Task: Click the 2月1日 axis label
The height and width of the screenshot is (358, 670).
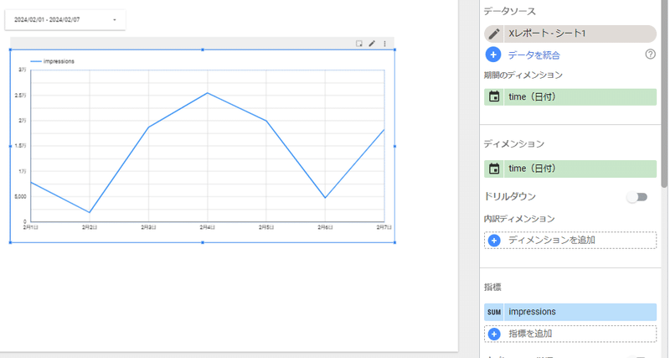Action: [31, 227]
